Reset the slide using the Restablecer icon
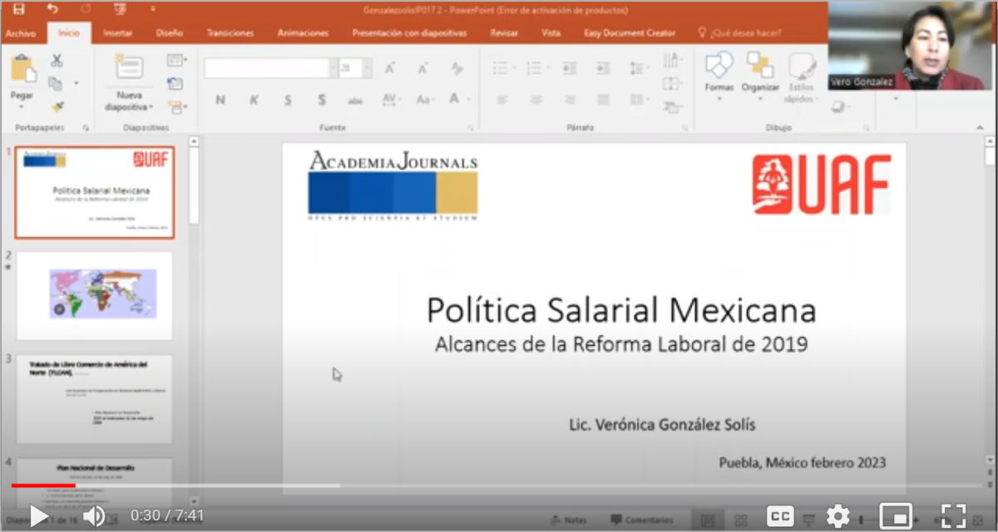The height and width of the screenshot is (532, 998). (x=175, y=83)
